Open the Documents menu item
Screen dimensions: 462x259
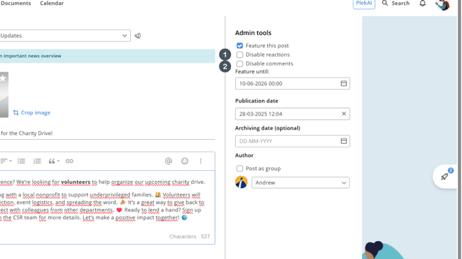pyautogui.click(x=16, y=3)
